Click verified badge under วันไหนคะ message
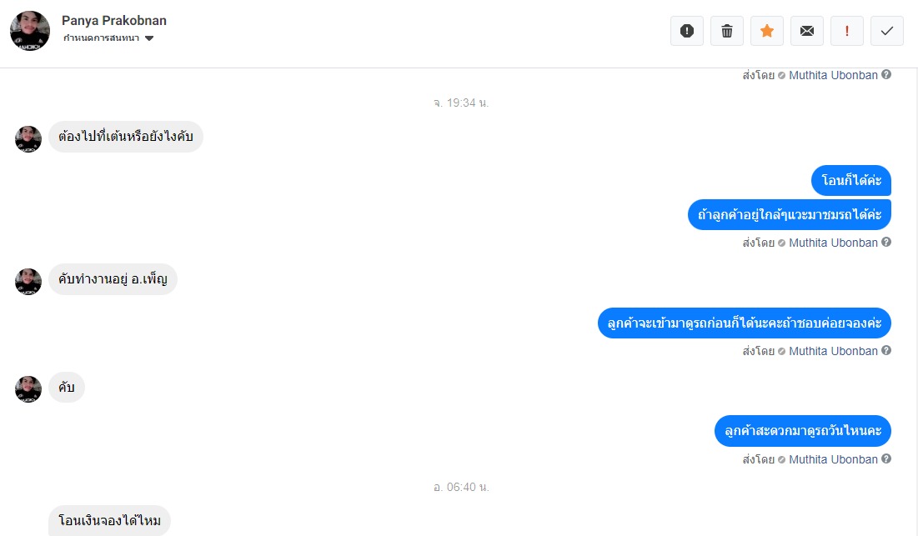 pos(781,459)
